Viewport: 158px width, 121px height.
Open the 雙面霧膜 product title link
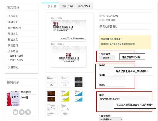(x=26, y=92)
